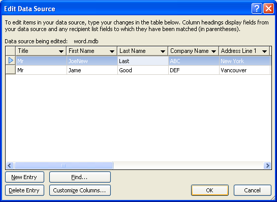Image resolution: width=277 pixels, height=202 pixels.
Task: Select the Mr title cell in Jame row
Action: [41, 70]
